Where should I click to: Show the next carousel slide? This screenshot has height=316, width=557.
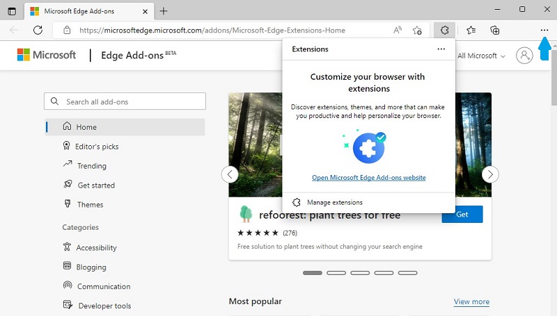pos(491,174)
